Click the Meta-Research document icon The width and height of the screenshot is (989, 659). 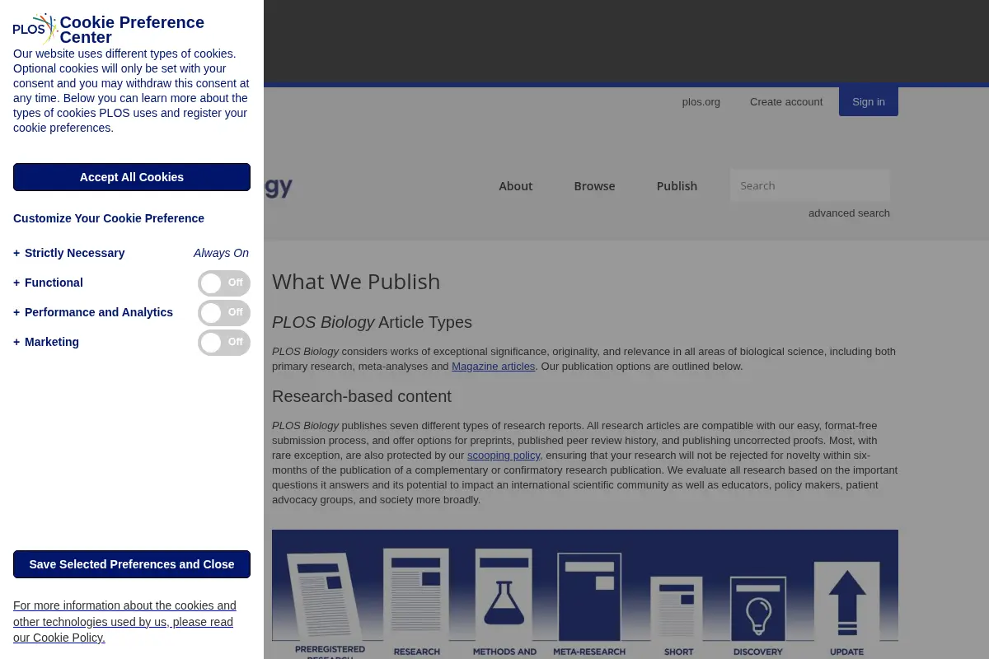589,597
